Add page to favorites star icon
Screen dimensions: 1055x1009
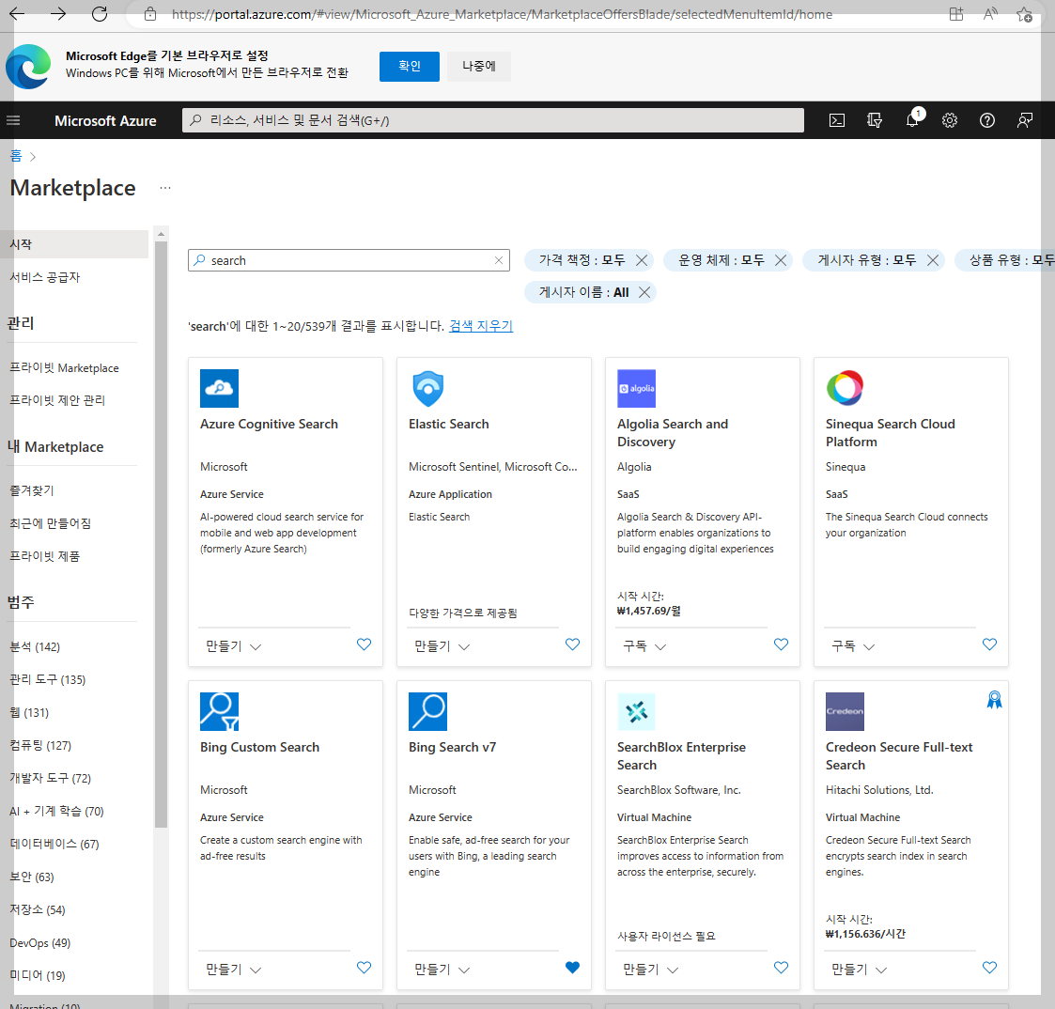1024,14
